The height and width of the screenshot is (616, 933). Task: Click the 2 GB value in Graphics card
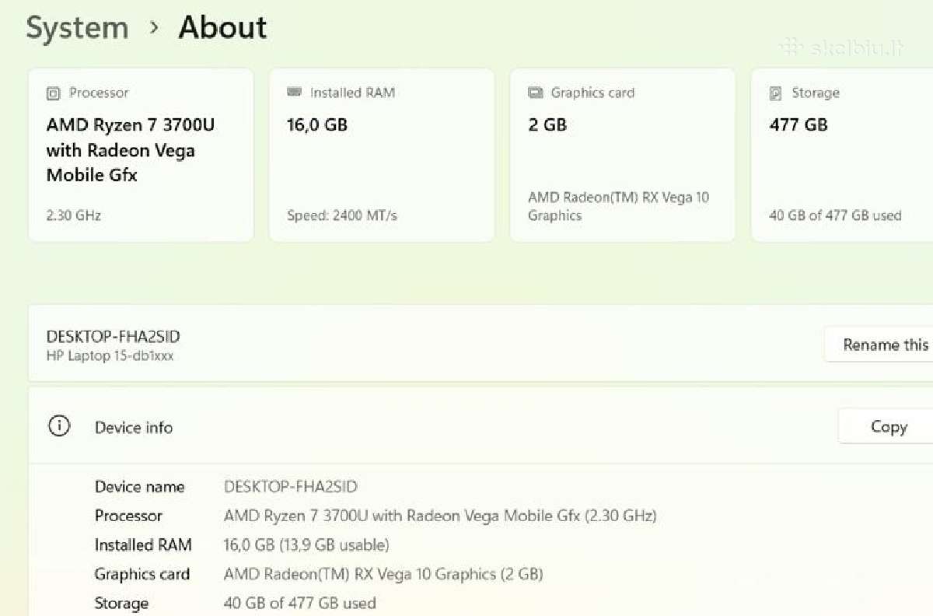pyautogui.click(x=547, y=124)
